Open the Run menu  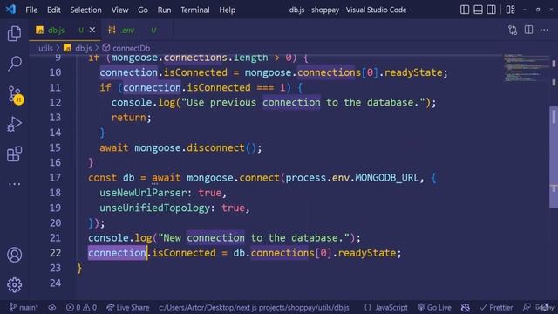(164, 10)
